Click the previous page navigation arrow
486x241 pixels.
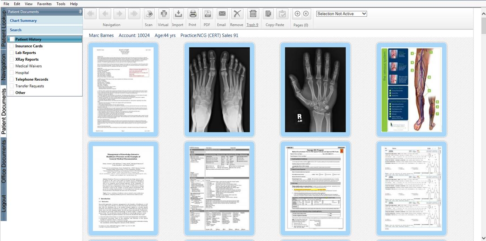point(105,14)
